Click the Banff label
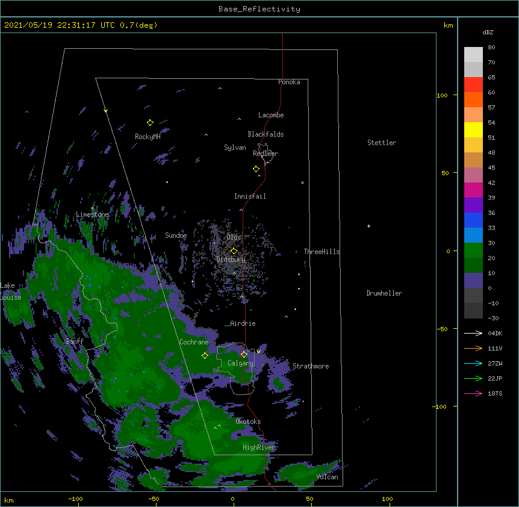 (x=75, y=341)
